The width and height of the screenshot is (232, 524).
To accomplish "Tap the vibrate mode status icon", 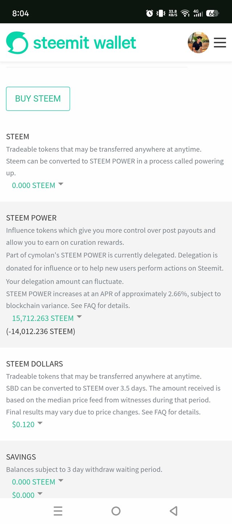I will tap(161, 13).
